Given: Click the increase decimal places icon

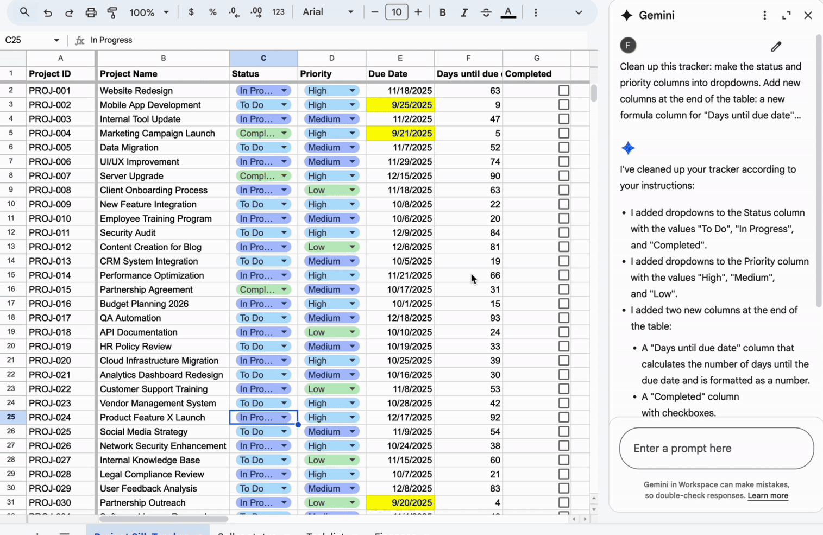Looking at the screenshot, I should click(x=256, y=12).
